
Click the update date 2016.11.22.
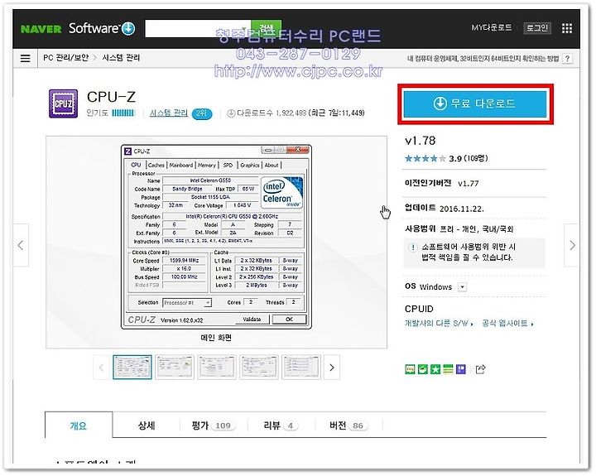[462, 209]
